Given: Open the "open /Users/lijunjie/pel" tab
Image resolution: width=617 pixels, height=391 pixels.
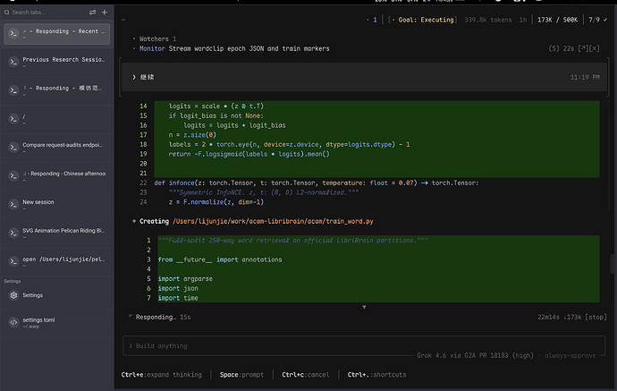Looking at the screenshot, I should (56, 261).
